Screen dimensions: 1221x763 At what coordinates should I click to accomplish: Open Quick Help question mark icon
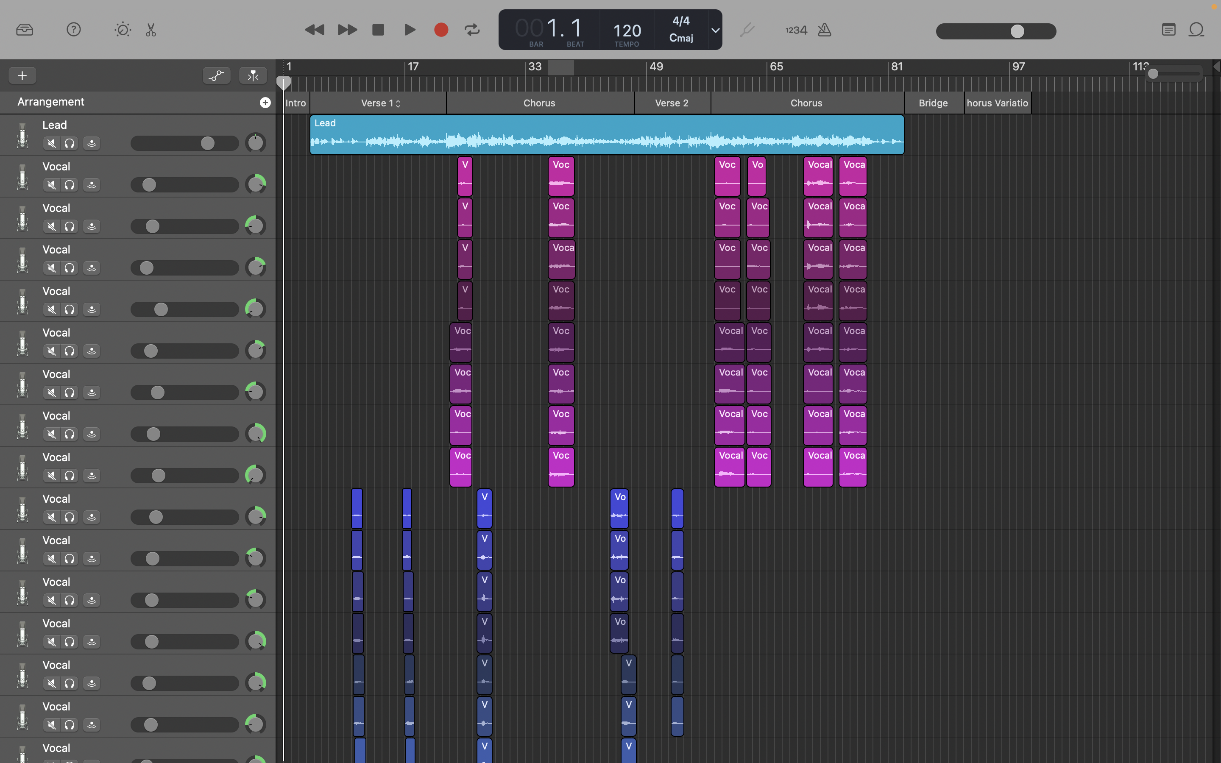74,30
